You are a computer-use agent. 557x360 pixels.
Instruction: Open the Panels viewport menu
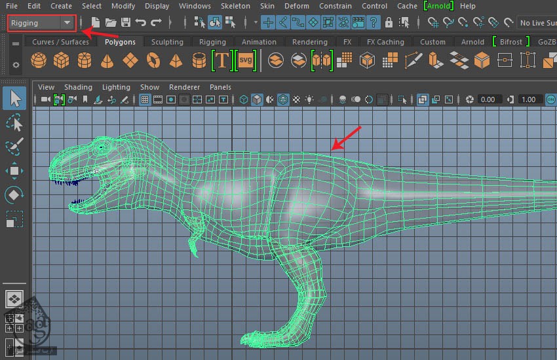(x=220, y=87)
